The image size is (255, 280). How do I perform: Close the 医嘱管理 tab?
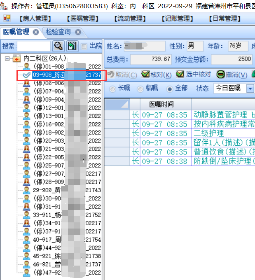(x=36, y=32)
